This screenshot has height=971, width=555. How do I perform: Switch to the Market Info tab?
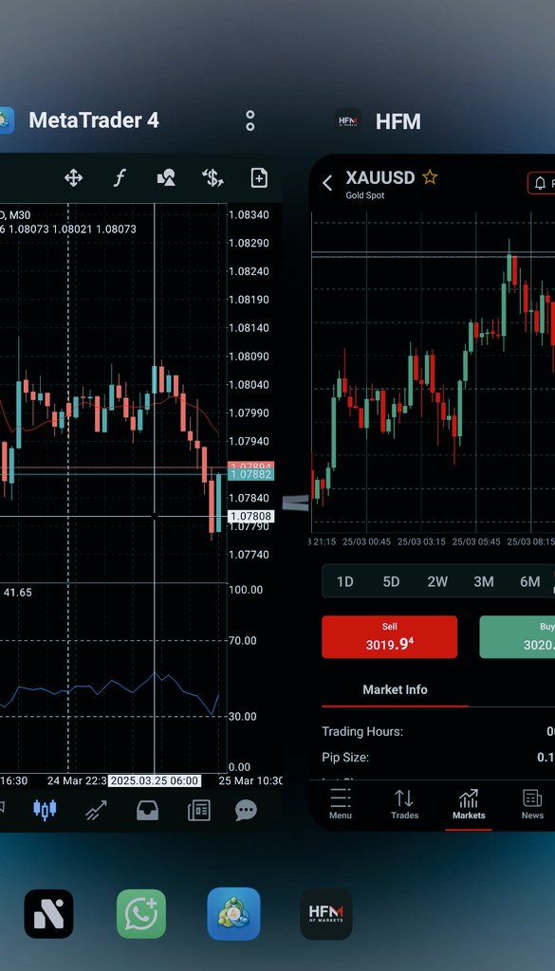[x=396, y=690]
